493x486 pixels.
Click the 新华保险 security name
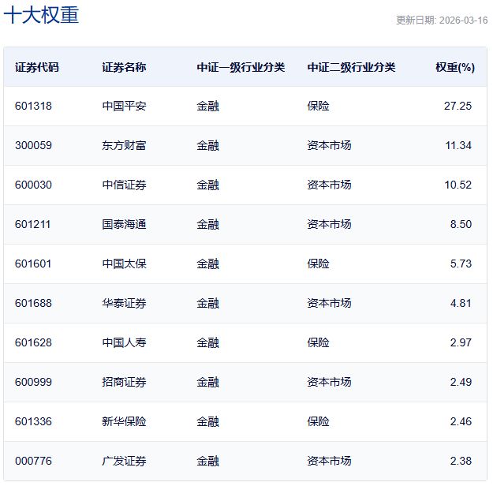(124, 421)
